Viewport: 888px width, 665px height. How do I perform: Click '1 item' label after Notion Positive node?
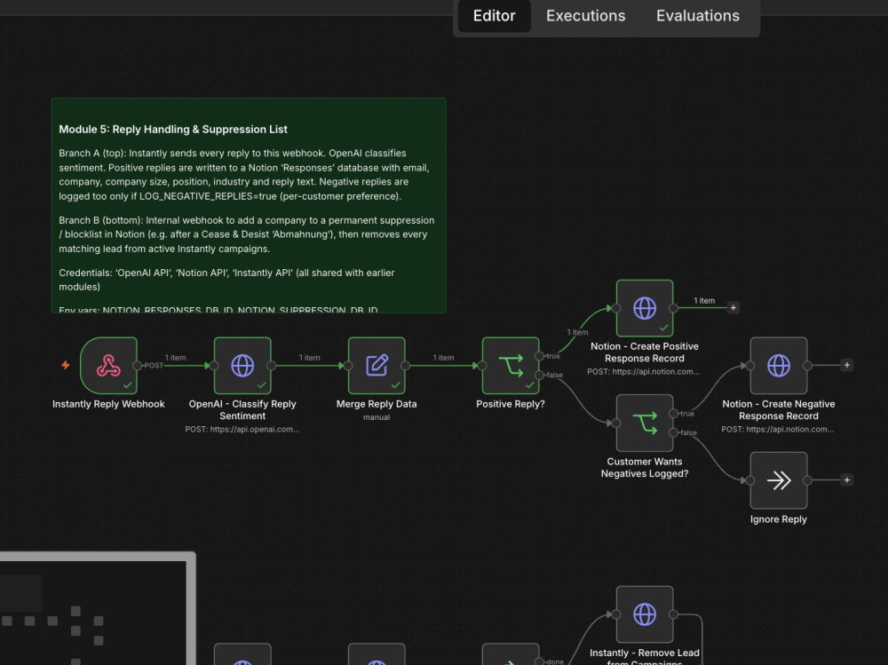(x=704, y=301)
